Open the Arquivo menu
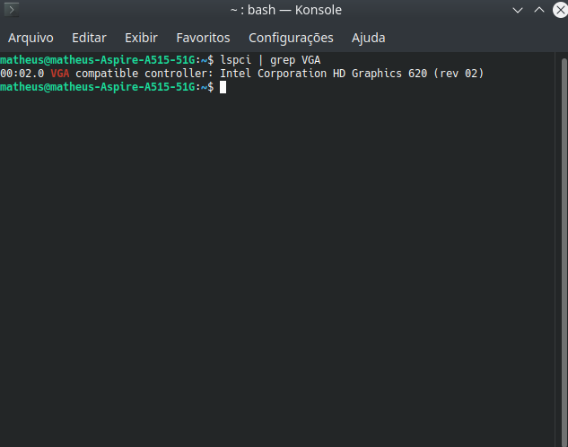This screenshot has width=568, height=447. [x=31, y=38]
